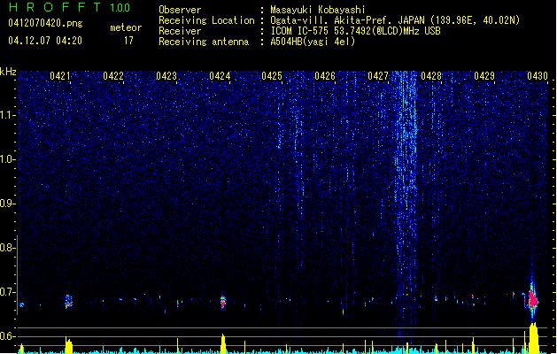Click the 'Receiving antenna' label
The image size is (557, 354).
[x=204, y=42]
